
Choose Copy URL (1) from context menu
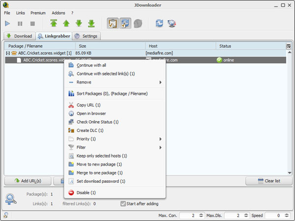coord(88,105)
